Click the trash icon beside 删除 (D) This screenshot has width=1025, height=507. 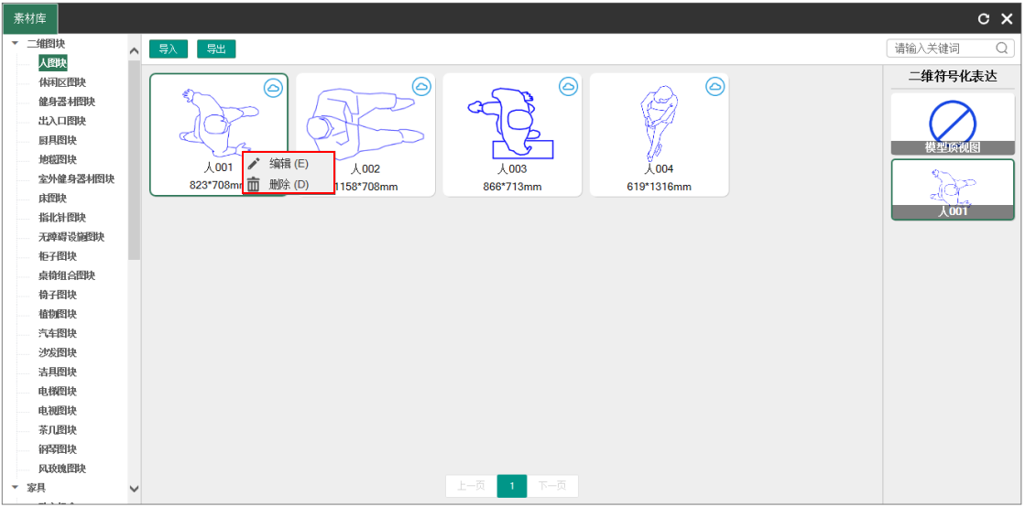[x=254, y=185]
